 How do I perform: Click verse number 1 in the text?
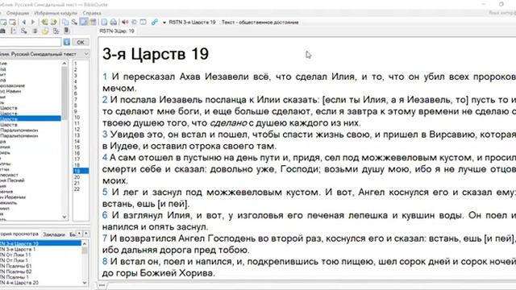105,77
